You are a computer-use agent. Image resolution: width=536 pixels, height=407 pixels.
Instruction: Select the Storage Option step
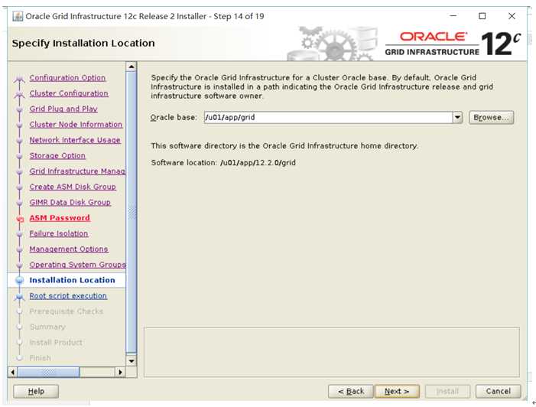pos(57,155)
